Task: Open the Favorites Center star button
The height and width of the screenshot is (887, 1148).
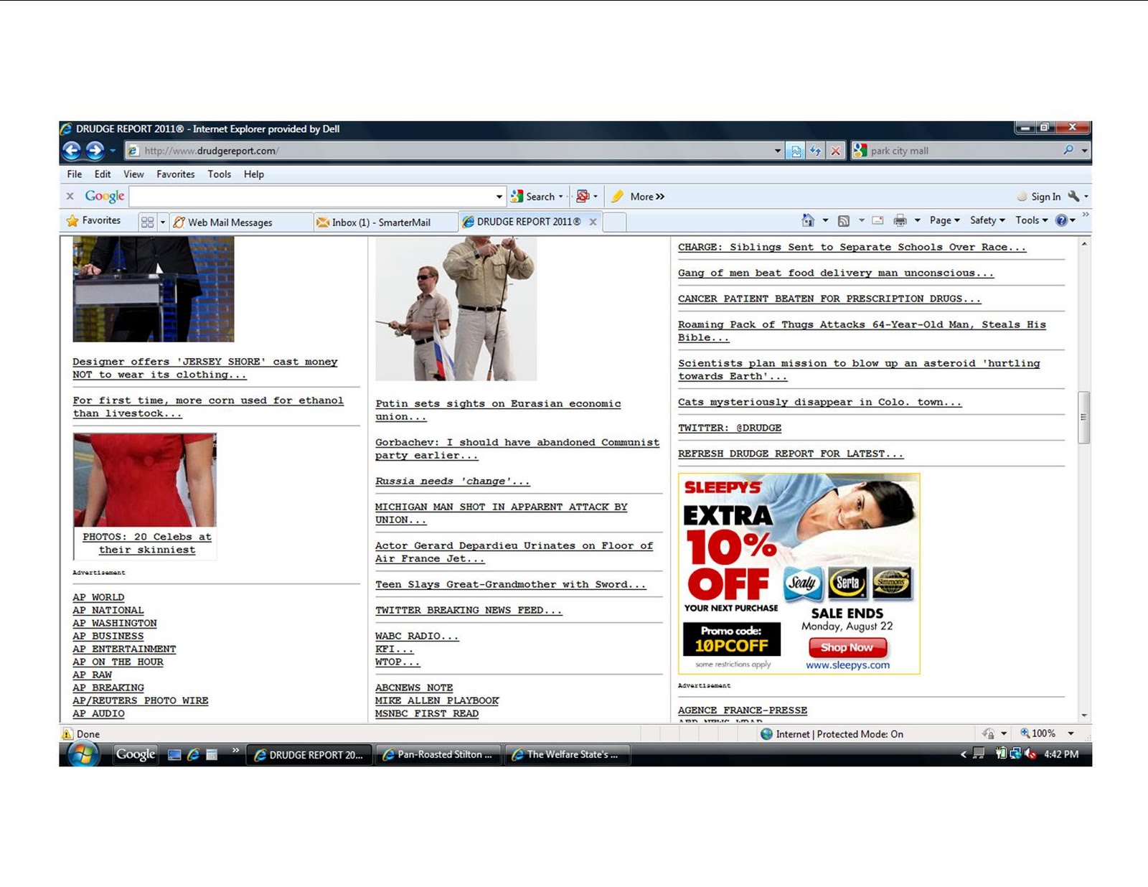Action: point(93,220)
